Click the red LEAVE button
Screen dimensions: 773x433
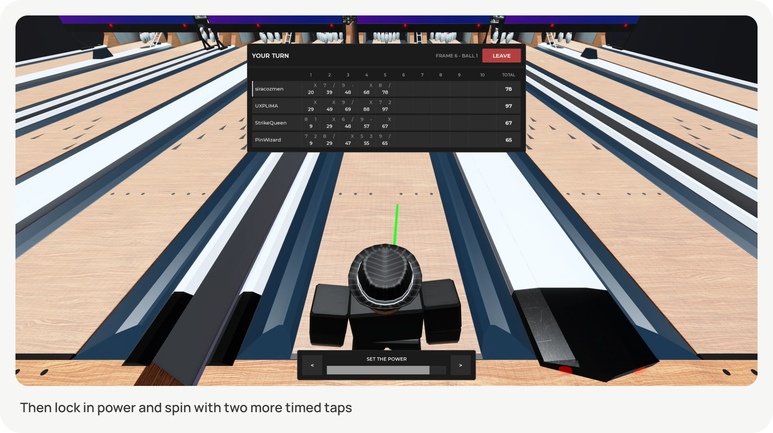click(x=501, y=56)
